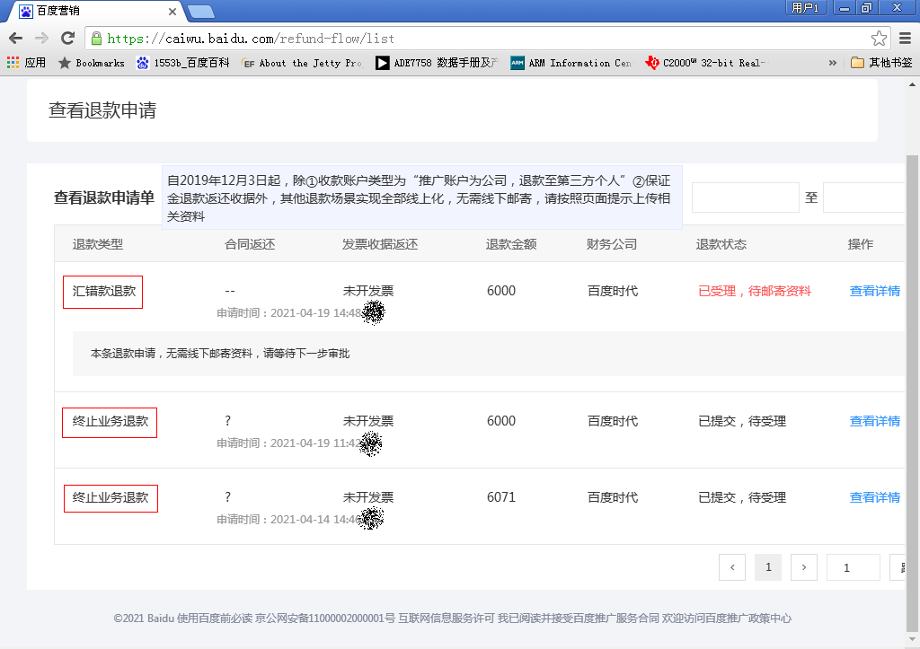Click the red 已受理，待邮寄资料 status
The image size is (920, 649).
[x=755, y=291]
